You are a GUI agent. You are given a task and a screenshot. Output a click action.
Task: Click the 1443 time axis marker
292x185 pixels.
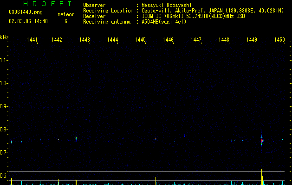click(84, 40)
